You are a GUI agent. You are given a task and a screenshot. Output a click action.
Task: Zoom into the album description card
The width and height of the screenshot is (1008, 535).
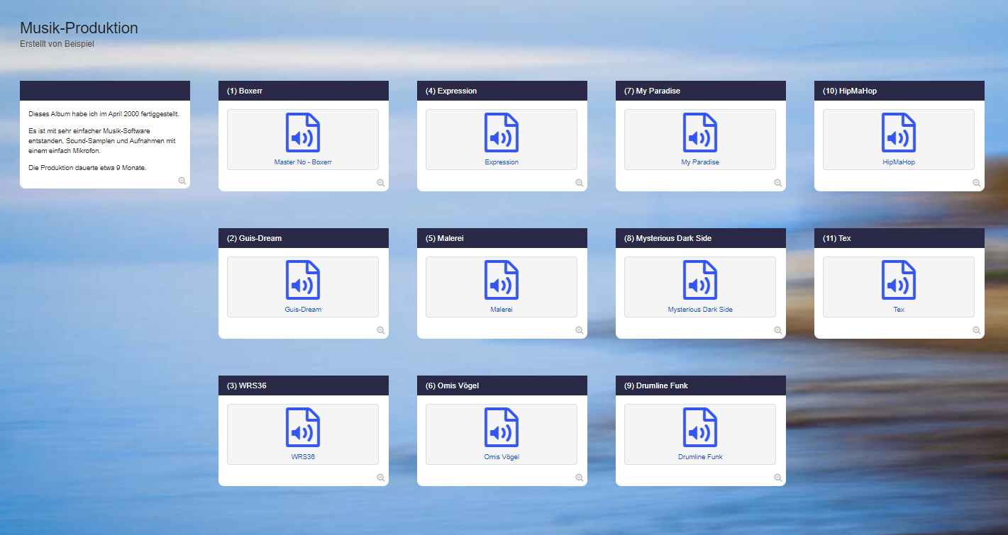point(182,181)
